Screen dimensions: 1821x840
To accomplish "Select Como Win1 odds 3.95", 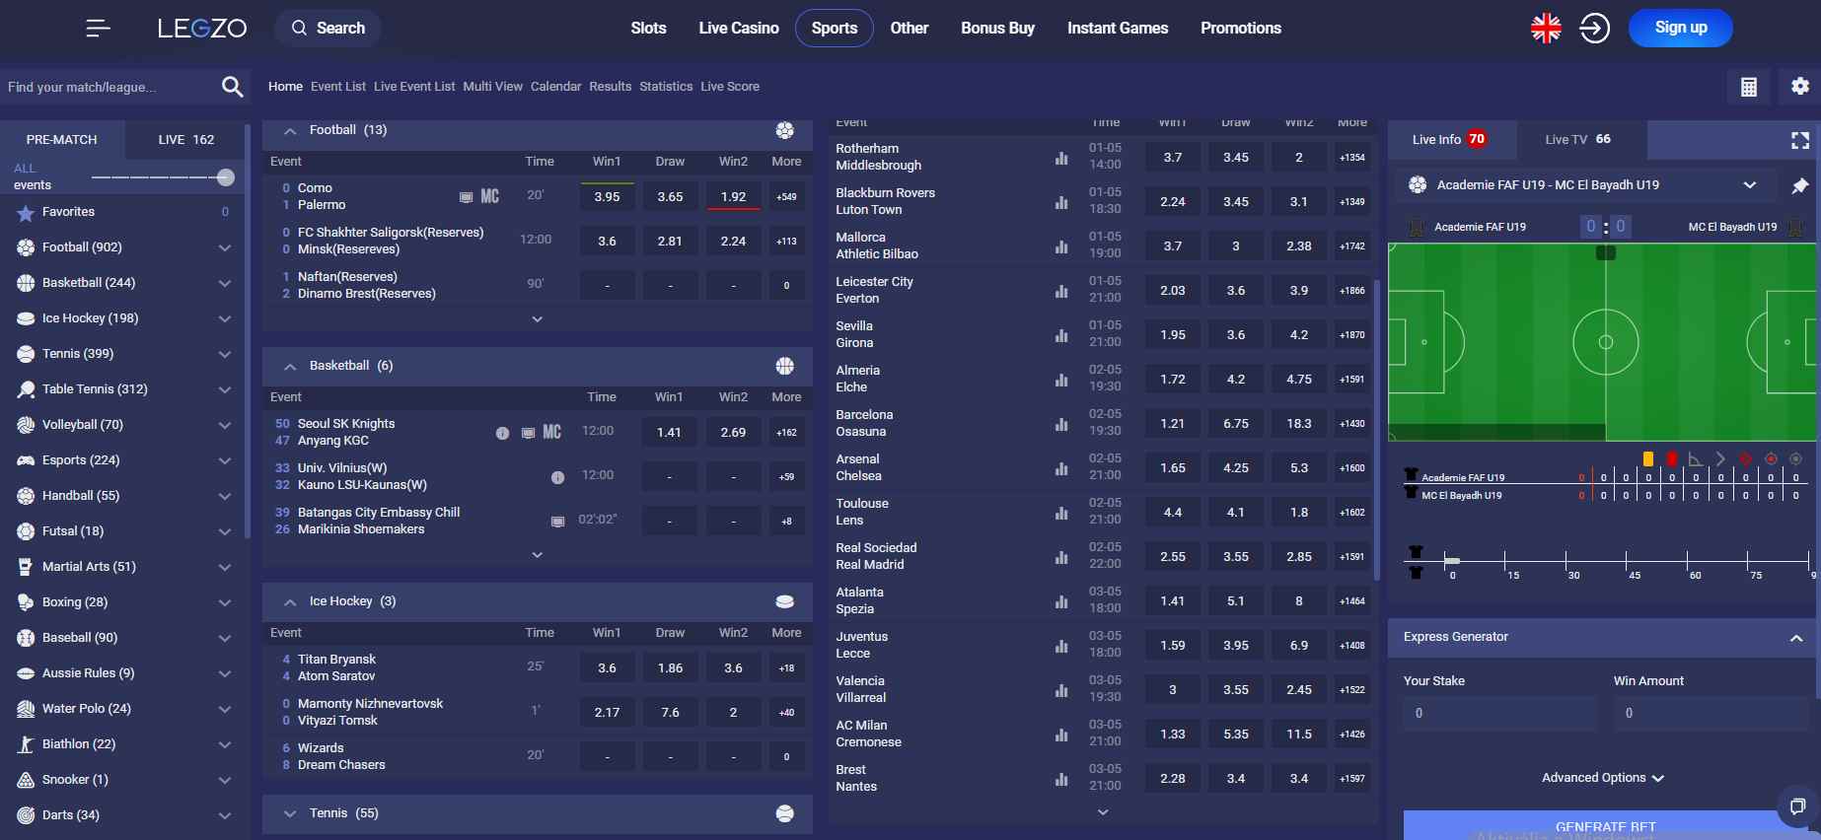I will coord(607,197).
